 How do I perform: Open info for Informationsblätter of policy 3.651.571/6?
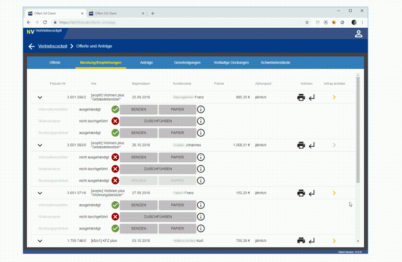201,205
